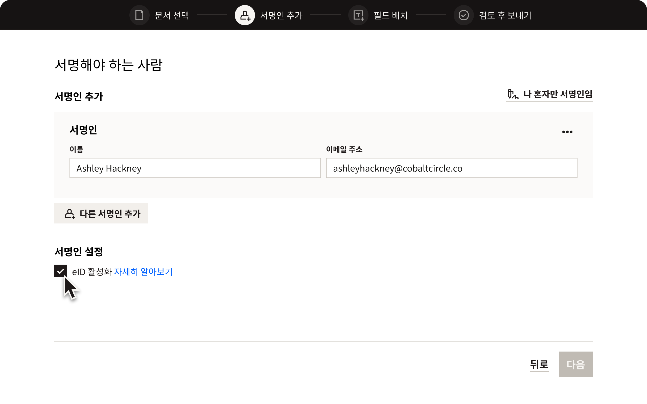Open the signer three-dot options menu
This screenshot has height=404, width=647.
pos(567,132)
